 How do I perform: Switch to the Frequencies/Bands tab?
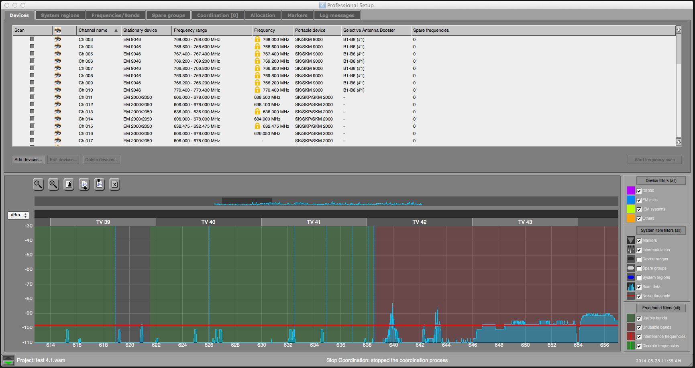(x=115, y=15)
